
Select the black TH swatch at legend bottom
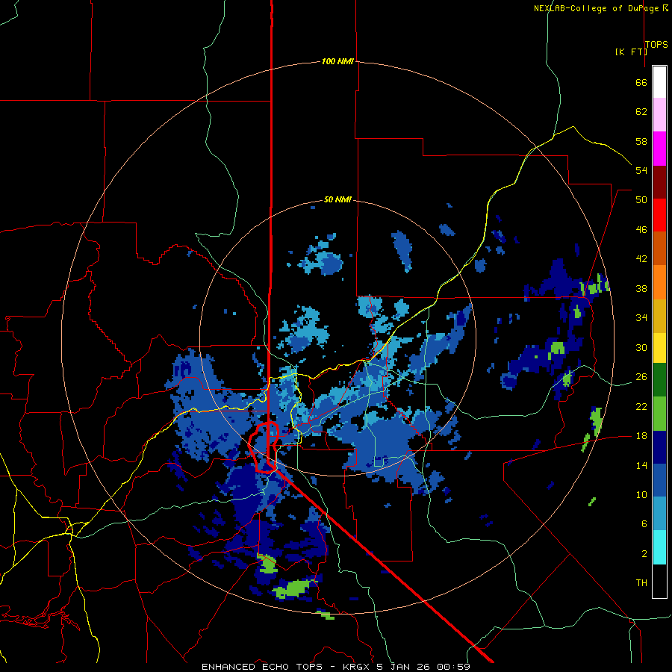(x=659, y=581)
